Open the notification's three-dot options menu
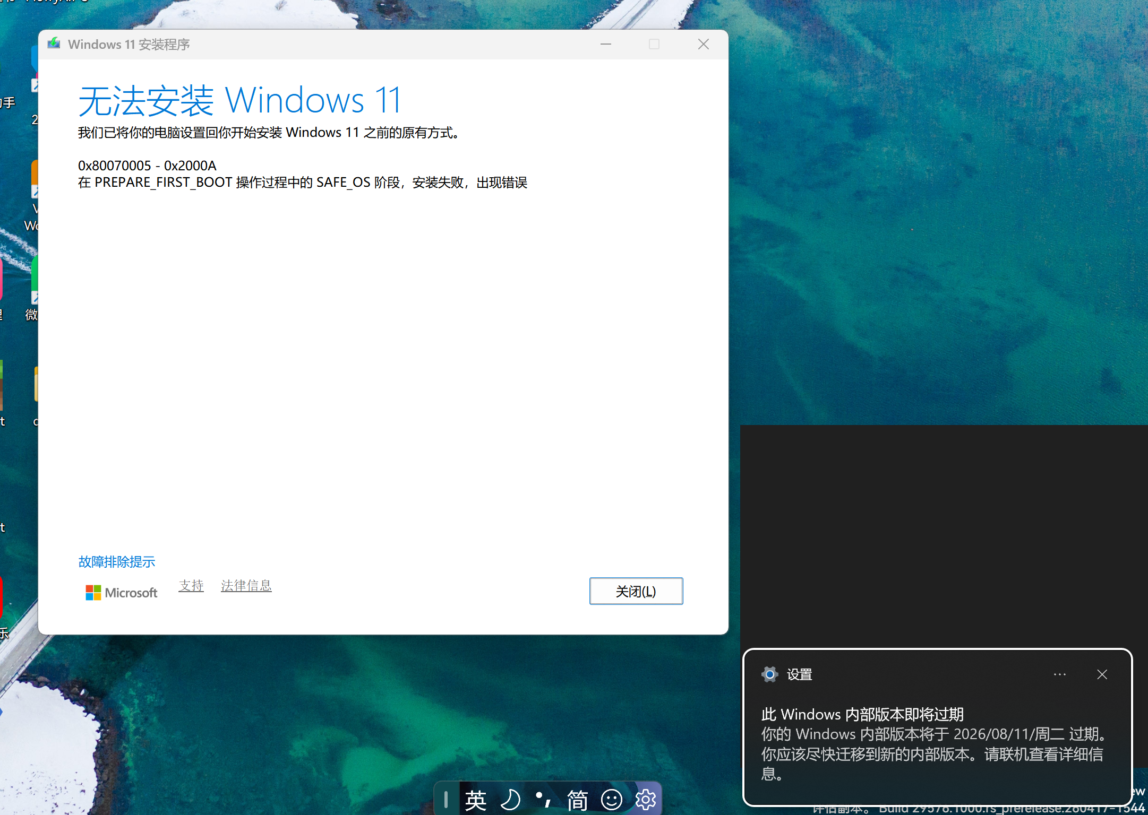The height and width of the screenshot is (815, 1148). tap(1060, 674)
